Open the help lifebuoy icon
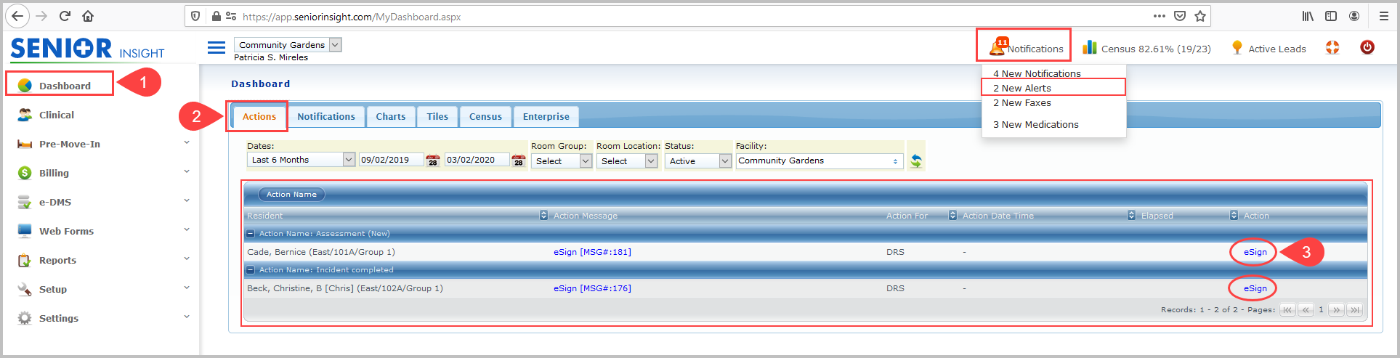This screenshot has width=1400, height=358. 1332,47
